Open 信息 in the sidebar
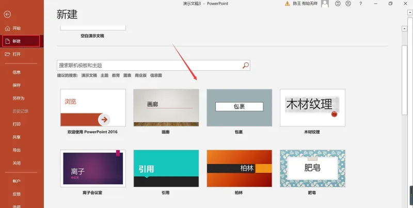The height and width of the screenshot is (208, 413). click(17, 72)
